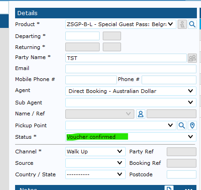The height and width of the screenshot is (190, 201).
Task: Click the product search magnifier icon
Action: tap(192, 24)
